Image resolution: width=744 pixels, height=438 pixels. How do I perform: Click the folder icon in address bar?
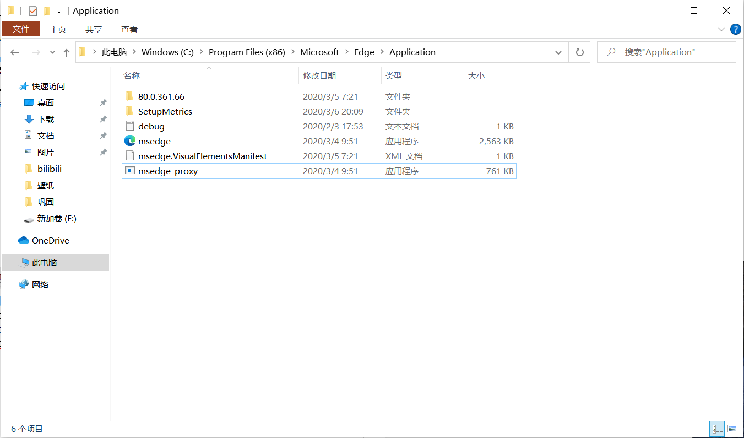(83, 52)
